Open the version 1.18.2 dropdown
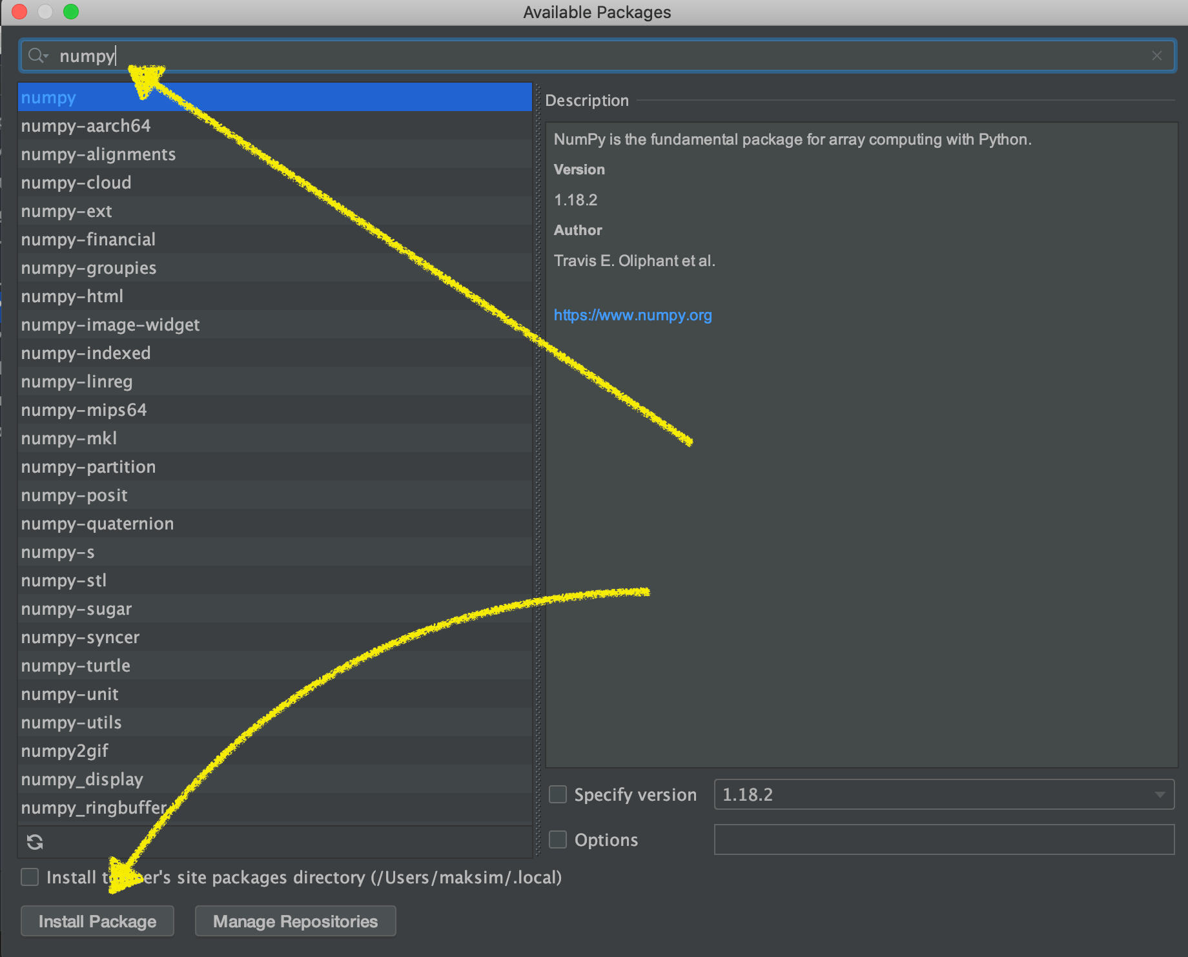This screenshot has height=957, width=1188. point(944,794)
